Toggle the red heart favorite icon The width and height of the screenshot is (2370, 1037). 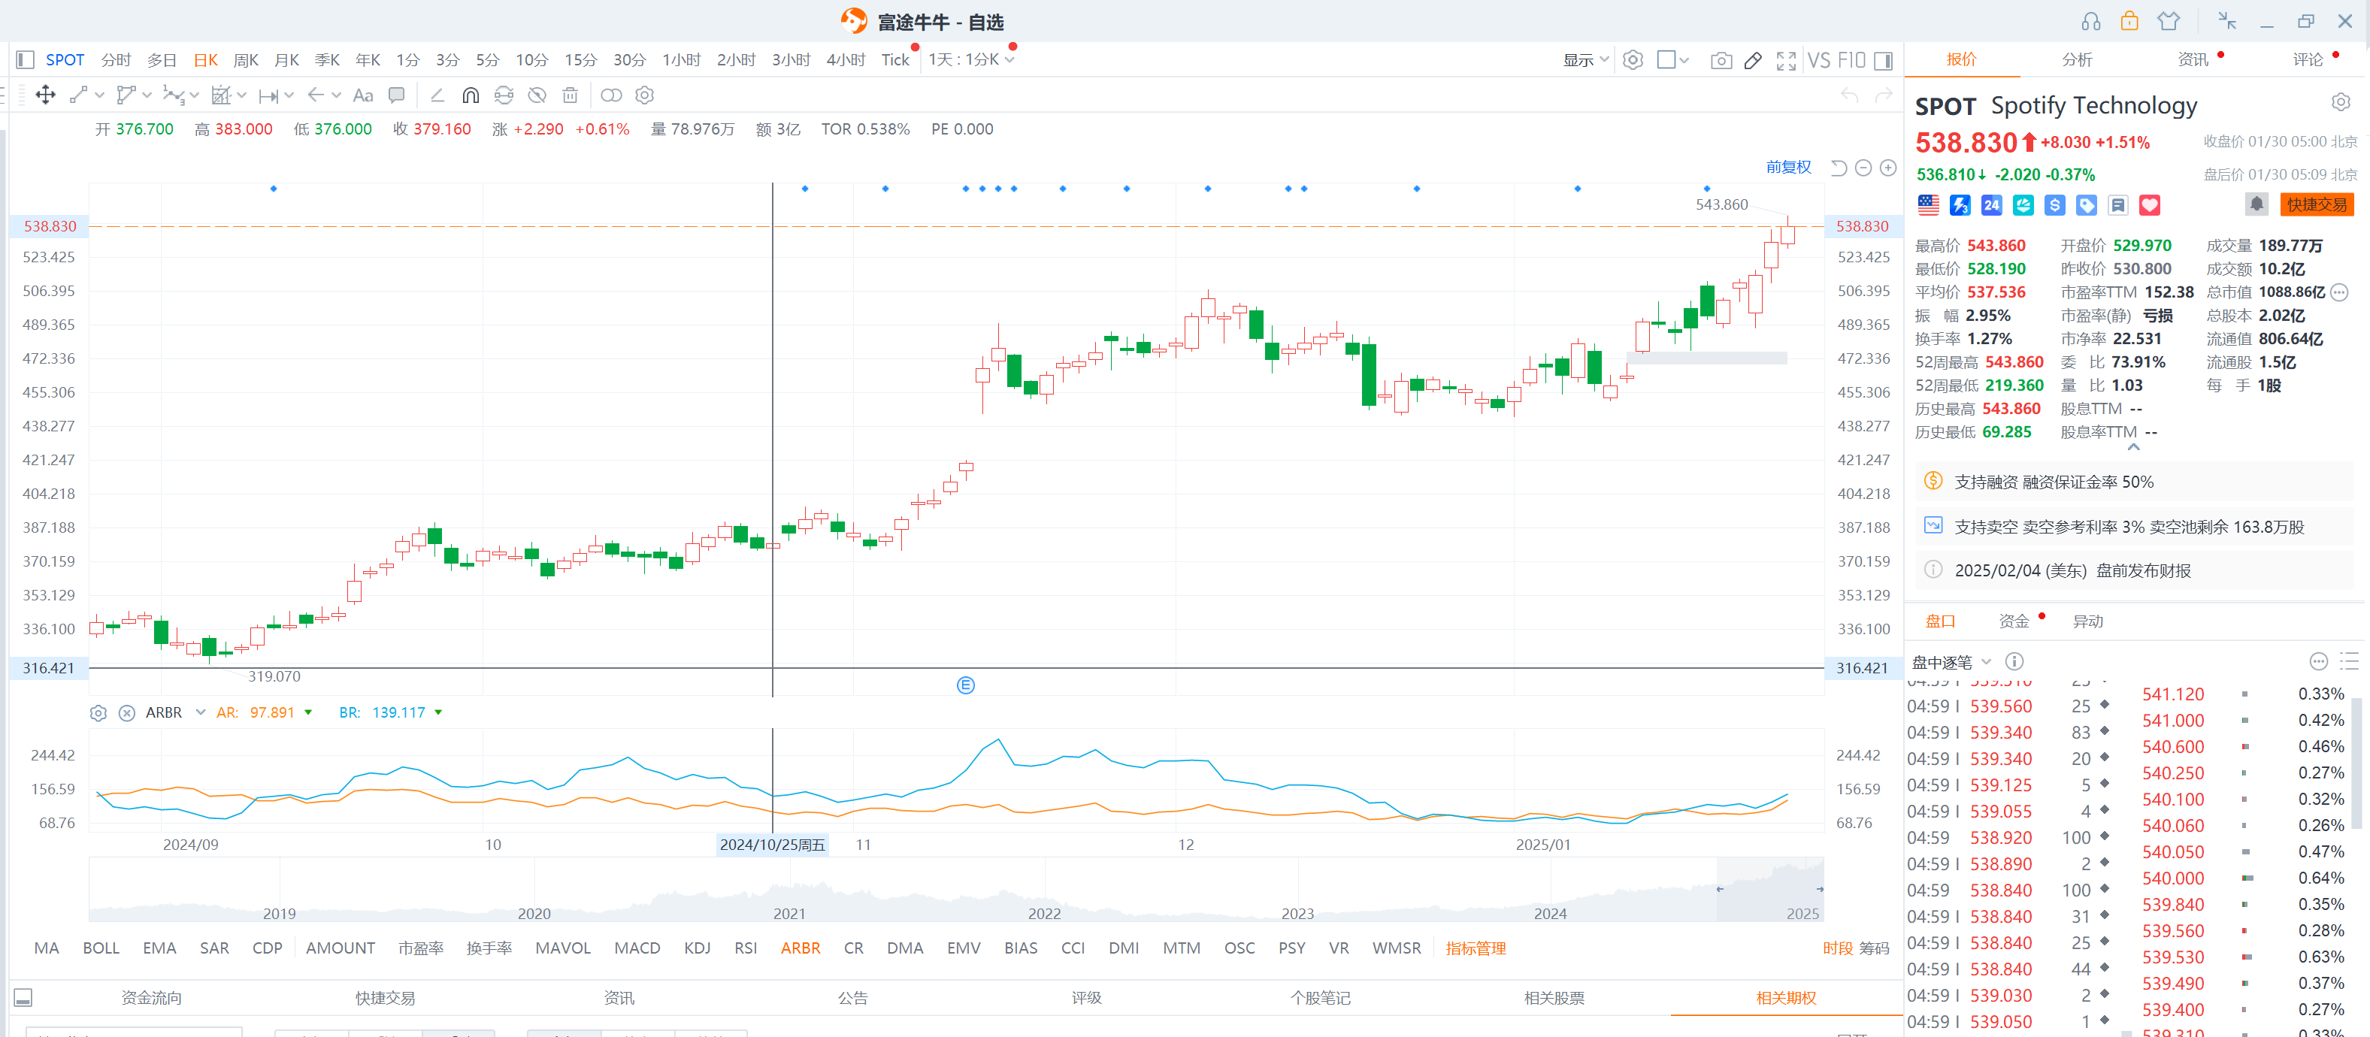coord(2149,205)
